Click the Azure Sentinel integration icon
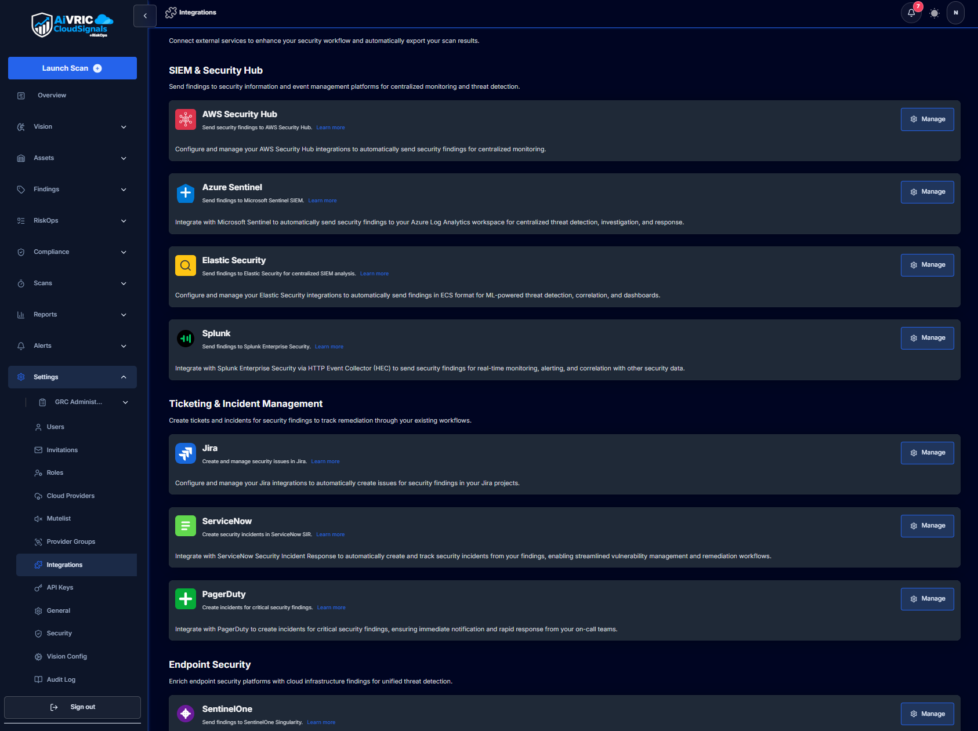The height and width of the screenshot is (731, 978). 186,193
